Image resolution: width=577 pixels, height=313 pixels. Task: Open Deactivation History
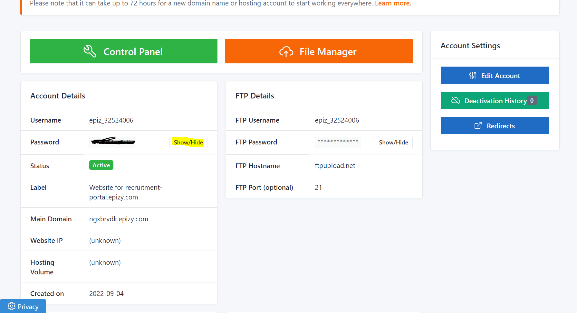[495, 100]
